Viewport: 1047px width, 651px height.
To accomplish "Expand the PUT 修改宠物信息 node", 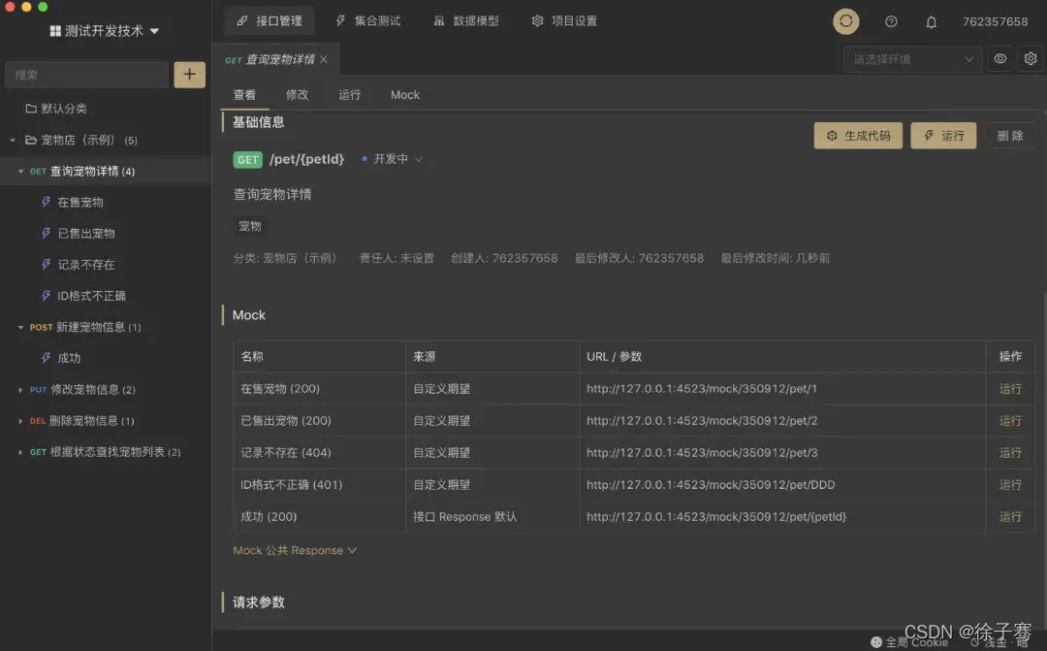I will 20,390.
